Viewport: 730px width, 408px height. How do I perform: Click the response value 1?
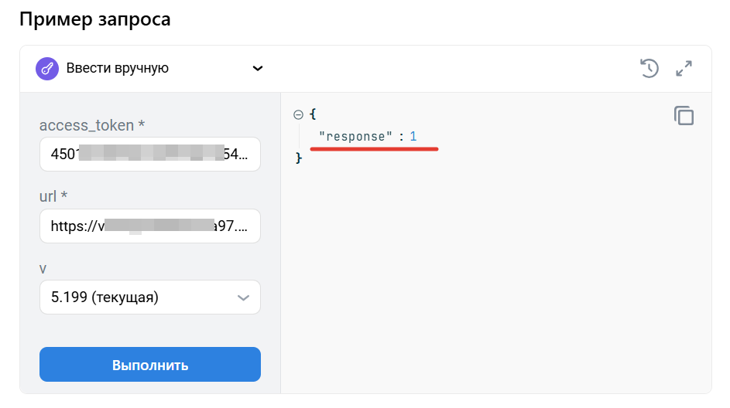413,136
